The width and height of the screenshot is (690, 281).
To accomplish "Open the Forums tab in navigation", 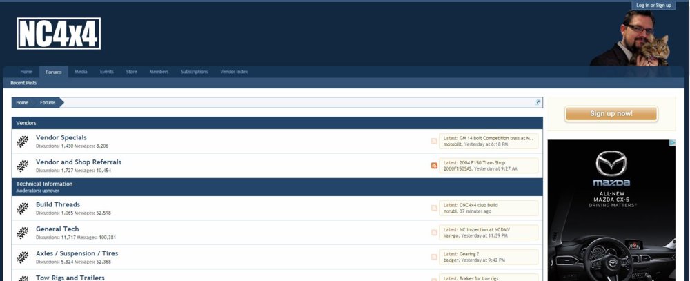I will pyautogui.click(x=53, y=72).
